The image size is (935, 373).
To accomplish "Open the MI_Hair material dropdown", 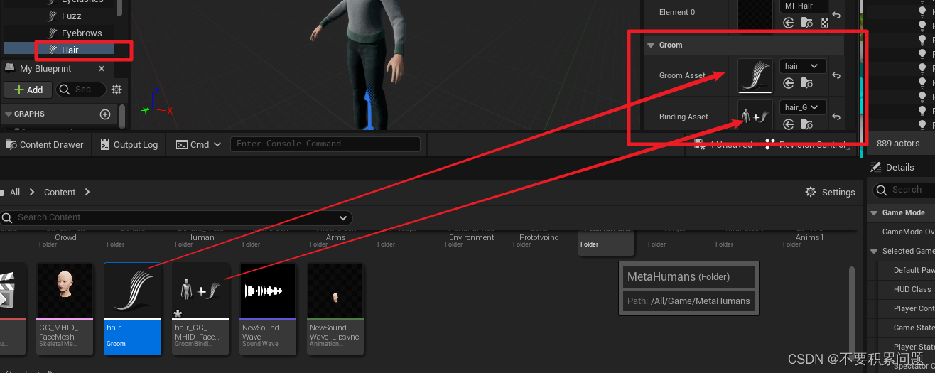I will point(804,6).
